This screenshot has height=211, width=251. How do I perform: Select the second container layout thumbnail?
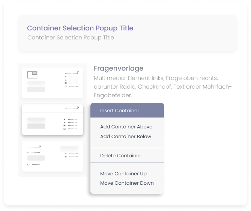pos(53,119)
